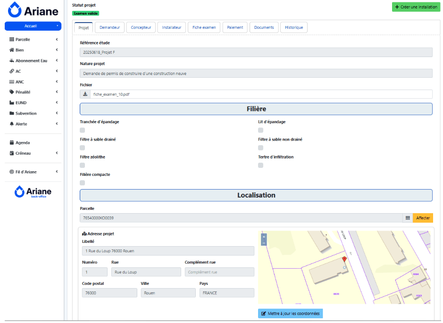Expand the Abonnement Eau sidebar menu
Viewport: 443px width, 323px height.
point(33,60)
